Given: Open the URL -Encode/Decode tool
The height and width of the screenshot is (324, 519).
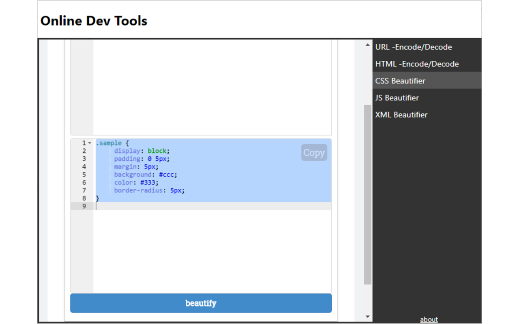Looking at the screenshot, I should (x=427, y=47).
